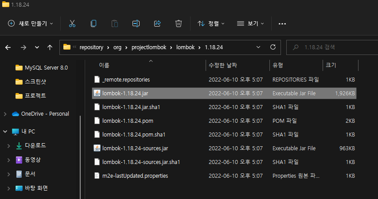The width and height of the screenshot is (378, 199).
Task: Click the 1,926KB size cell
Action: (x=345, y=94)
